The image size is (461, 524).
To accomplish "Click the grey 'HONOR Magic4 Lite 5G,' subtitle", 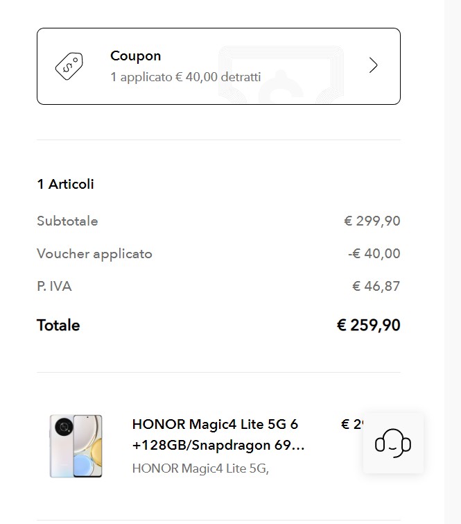I will click(x=200, y=468).
